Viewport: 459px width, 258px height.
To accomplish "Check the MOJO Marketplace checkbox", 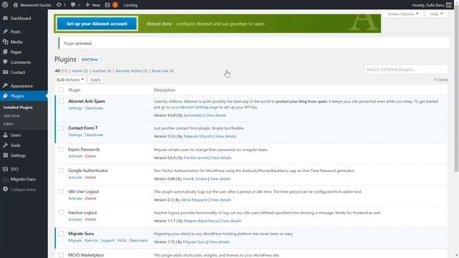I will pos(61,255).
